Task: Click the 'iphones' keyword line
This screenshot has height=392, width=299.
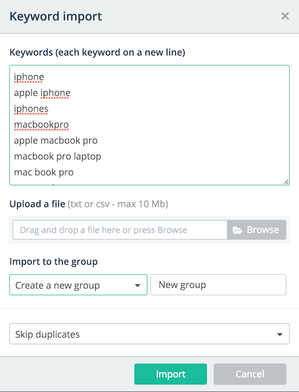Action: (x=31, y=109)
